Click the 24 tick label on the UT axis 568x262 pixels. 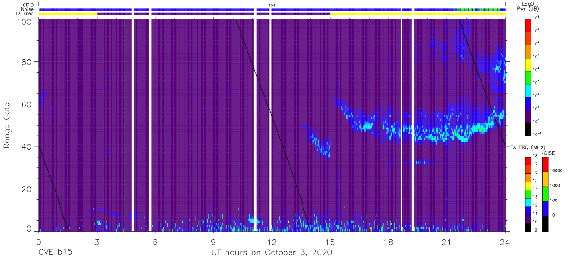[x=505, y=242]
